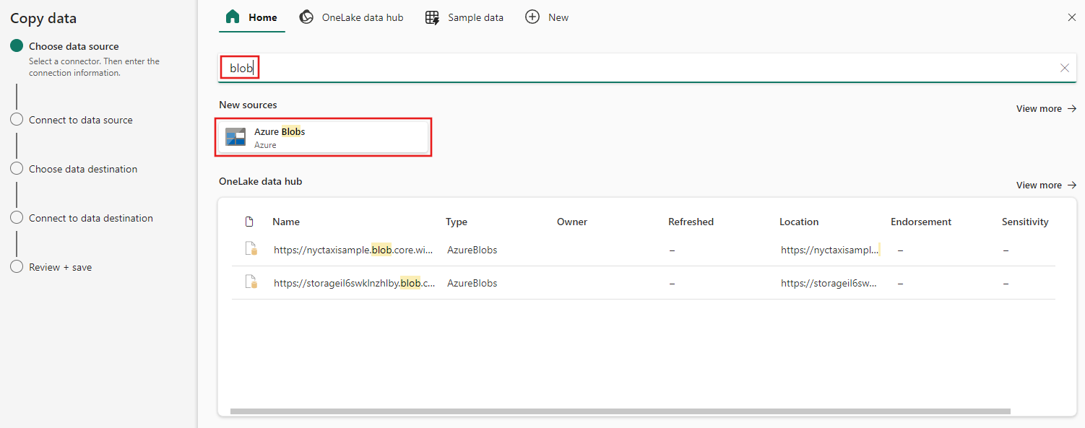The image size is (1085, 428).
Task: Click file icon of storageil6swklnzhlby row
Action: click(251, 283)
